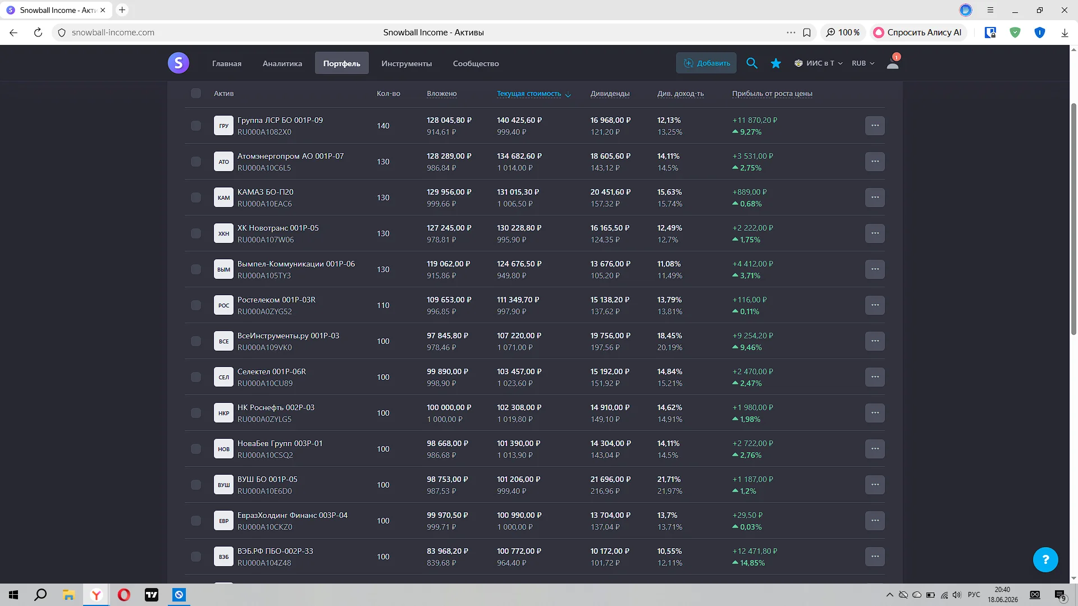Sort table by Дивиденды column header
This screenshot has width=1078, height=606.
[610, 94]
